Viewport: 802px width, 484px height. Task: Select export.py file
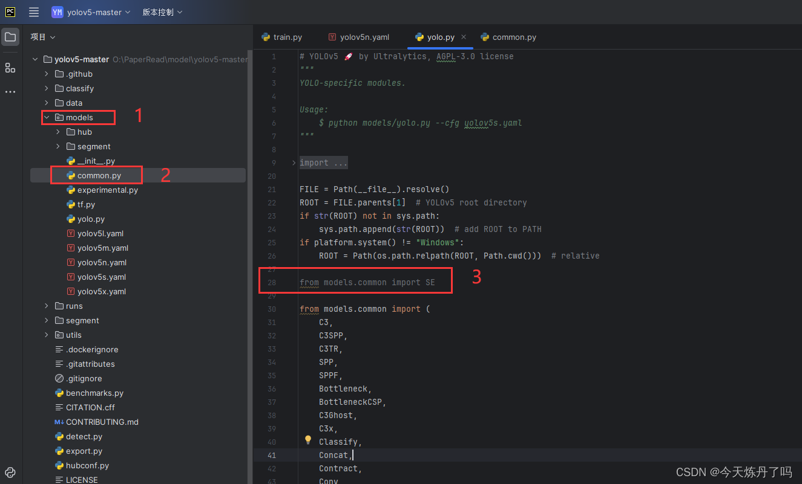coord(78,451)
